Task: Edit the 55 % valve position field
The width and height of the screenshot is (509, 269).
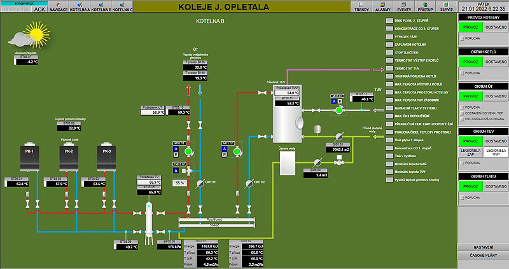Action: coord(179,183)
